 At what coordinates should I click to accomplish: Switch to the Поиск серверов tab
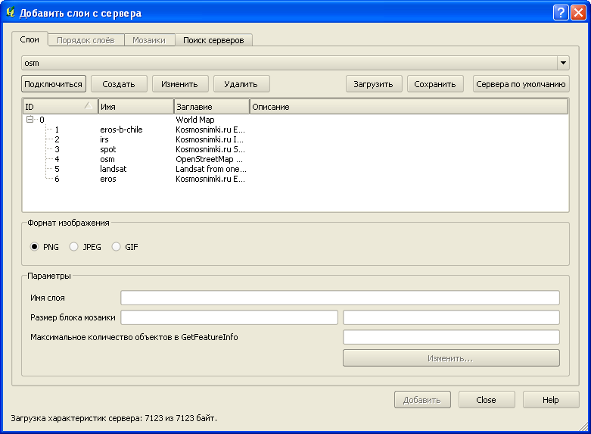pos(213,40)
